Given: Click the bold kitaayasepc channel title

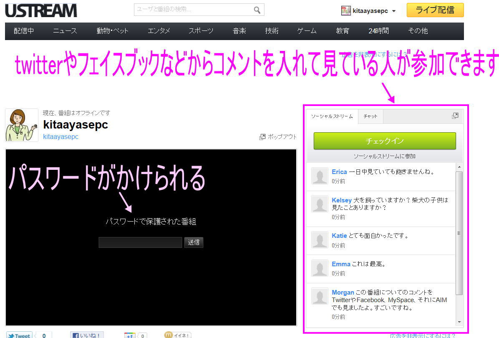Looking at the screenshot, I should [76, 124].
